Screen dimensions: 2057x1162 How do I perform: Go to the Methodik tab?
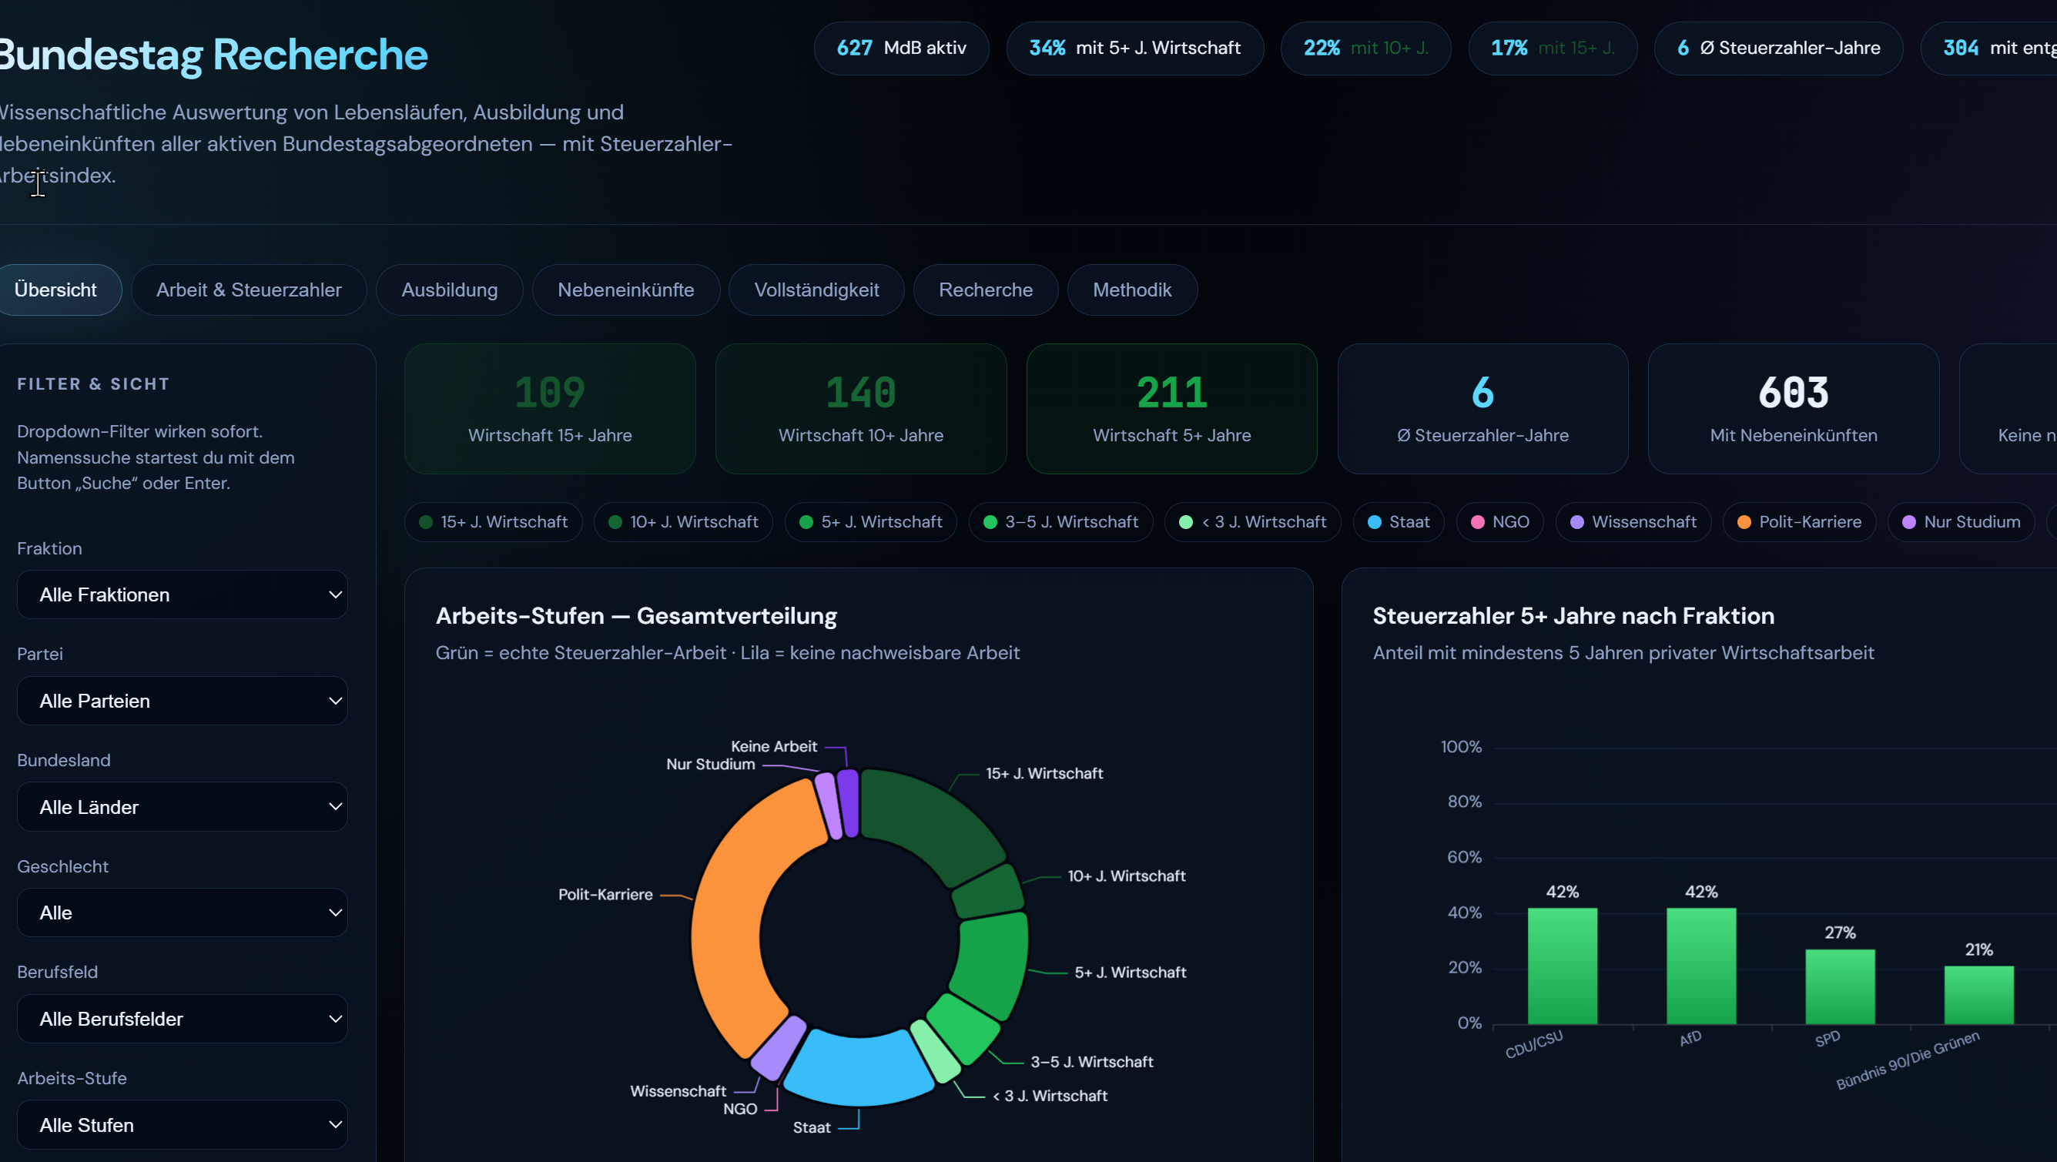click(x=1131, y=290)
